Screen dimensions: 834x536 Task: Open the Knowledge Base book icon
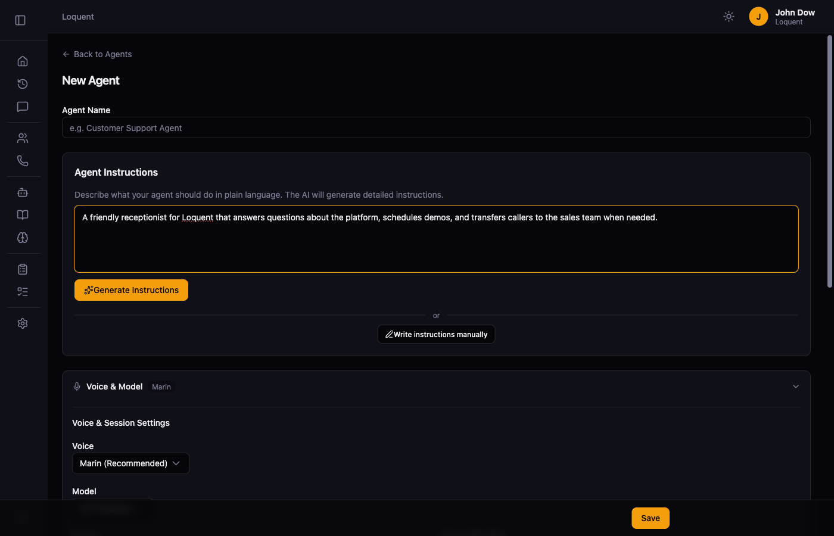(x=23, y=214)
